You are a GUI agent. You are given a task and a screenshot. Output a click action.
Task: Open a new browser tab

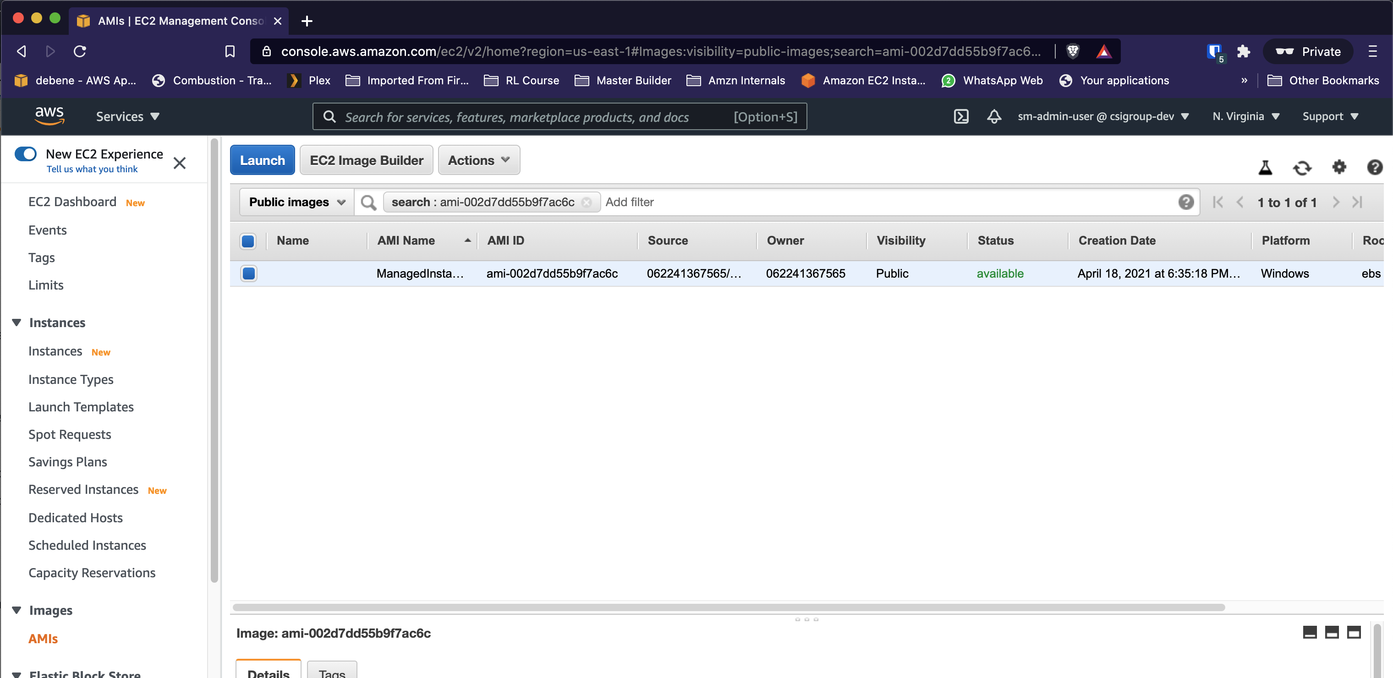click(307, 21)
